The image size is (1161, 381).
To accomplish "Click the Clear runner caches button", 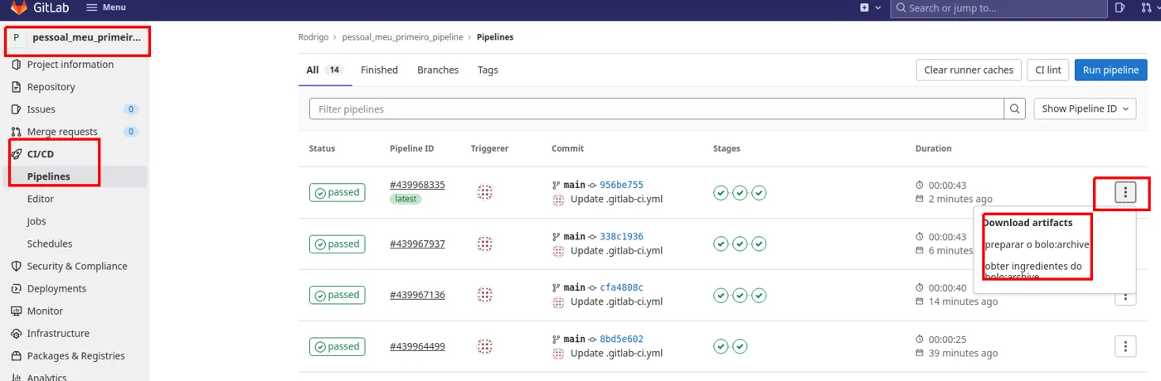I will coord(969,70).
